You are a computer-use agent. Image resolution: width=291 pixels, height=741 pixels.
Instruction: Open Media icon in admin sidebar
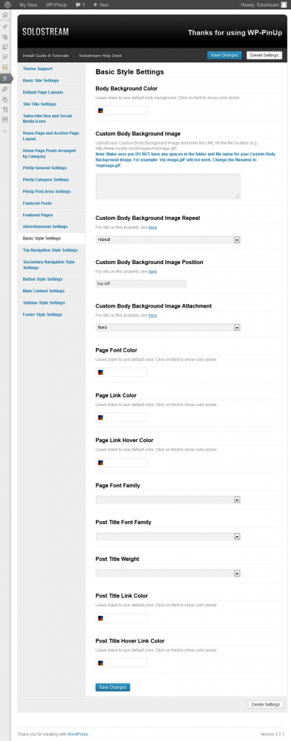tap(5, 36)
